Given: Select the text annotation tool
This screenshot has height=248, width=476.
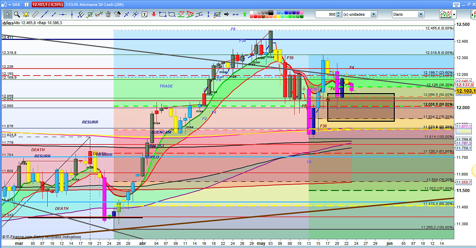Looking at the screenshot, I should 145,14.
